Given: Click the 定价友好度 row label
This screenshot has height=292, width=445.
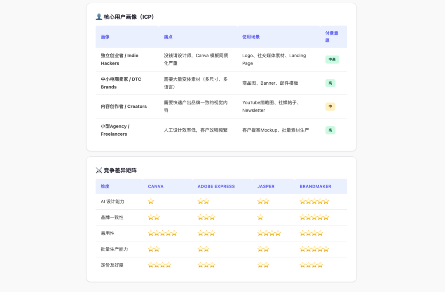Looking at the screenshot, I should click(112, 265).
